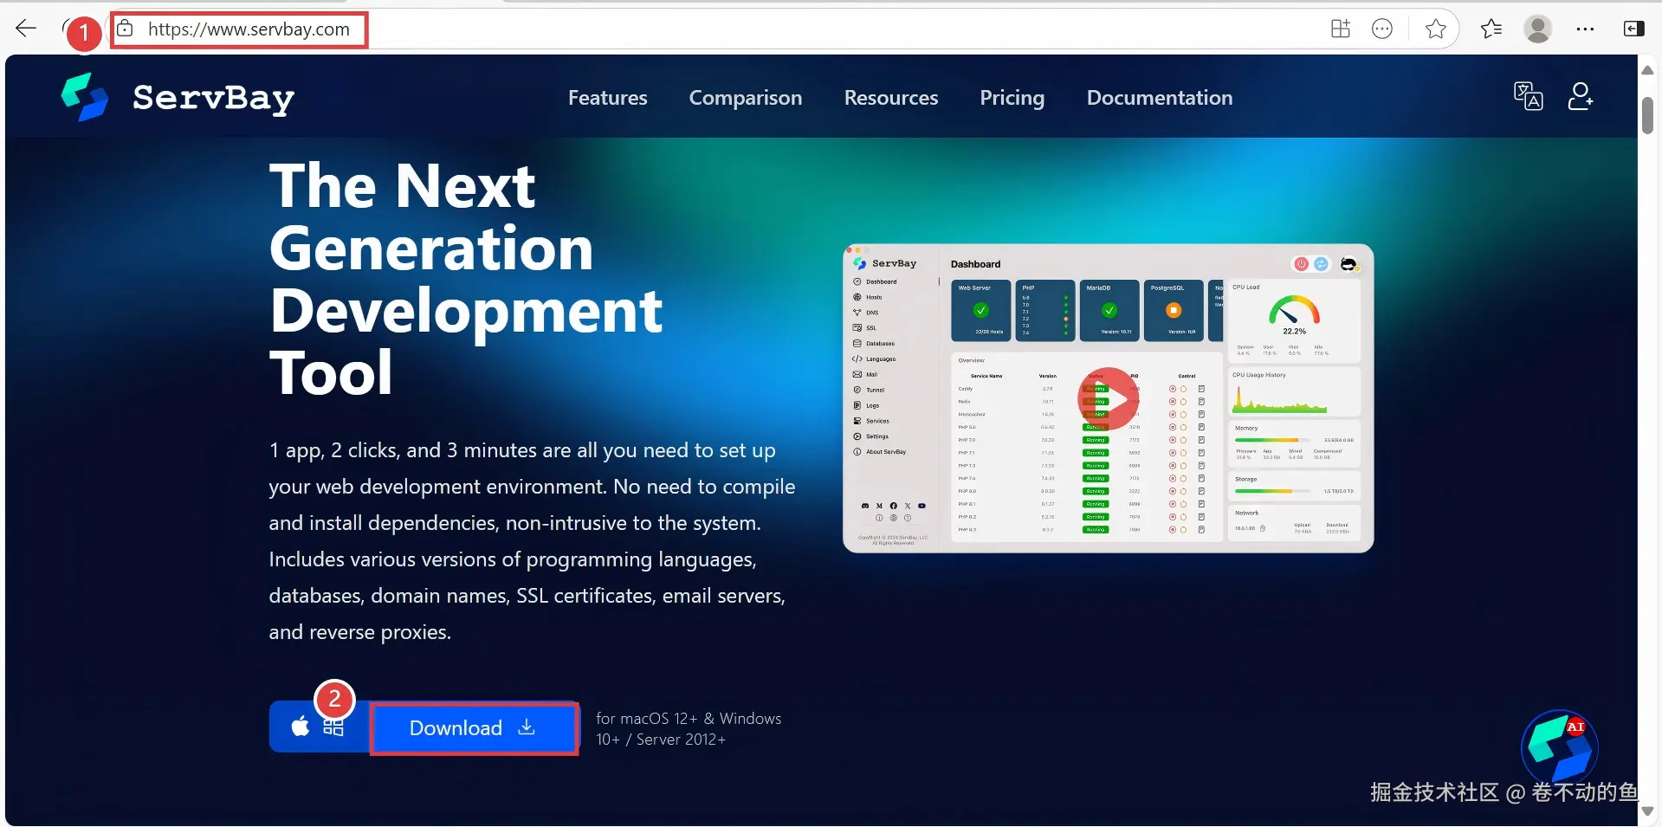Click the ServBay logo icon
1662x827 pixels.
point(84,97)
